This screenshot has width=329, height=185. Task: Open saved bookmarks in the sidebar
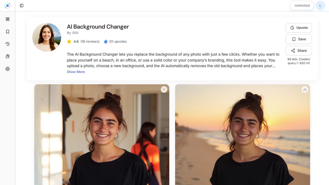pos(8,32)
